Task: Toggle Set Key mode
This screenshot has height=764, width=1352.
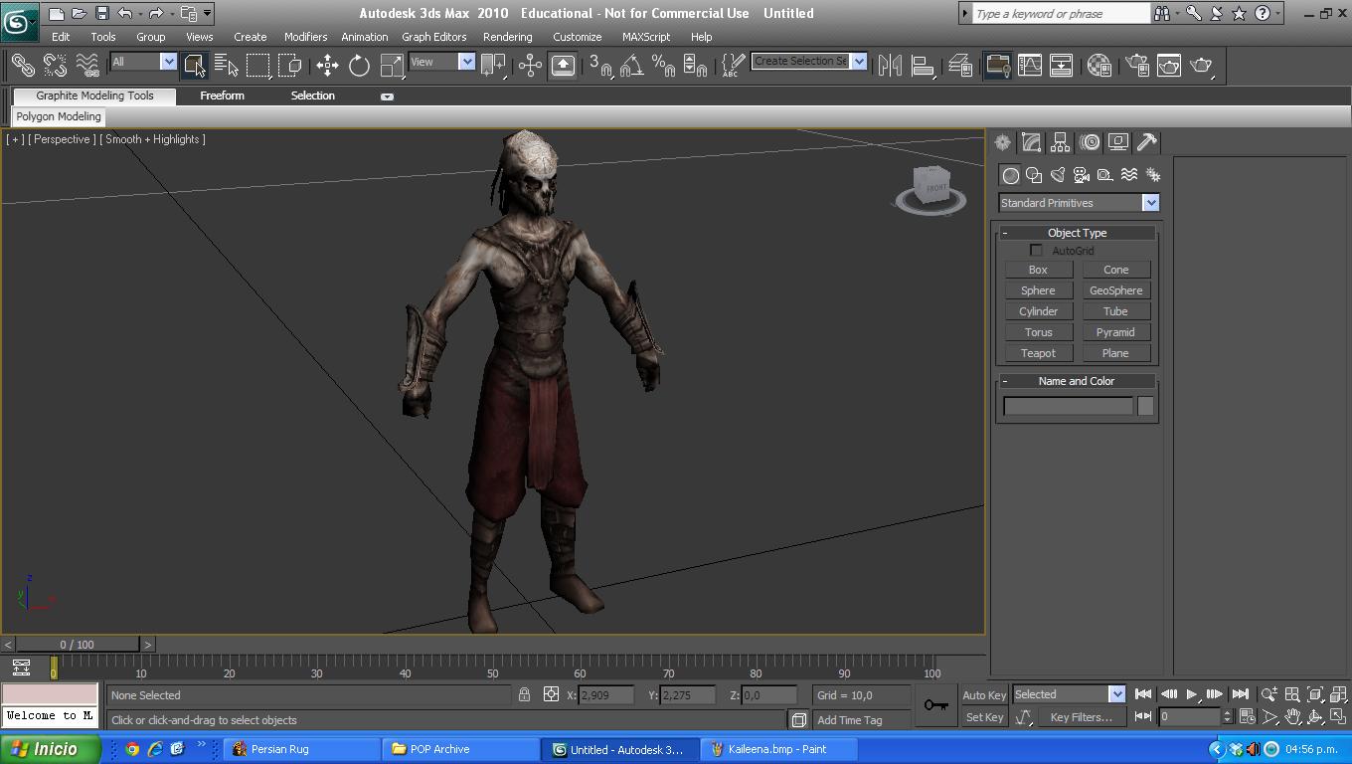Action: 984,717
